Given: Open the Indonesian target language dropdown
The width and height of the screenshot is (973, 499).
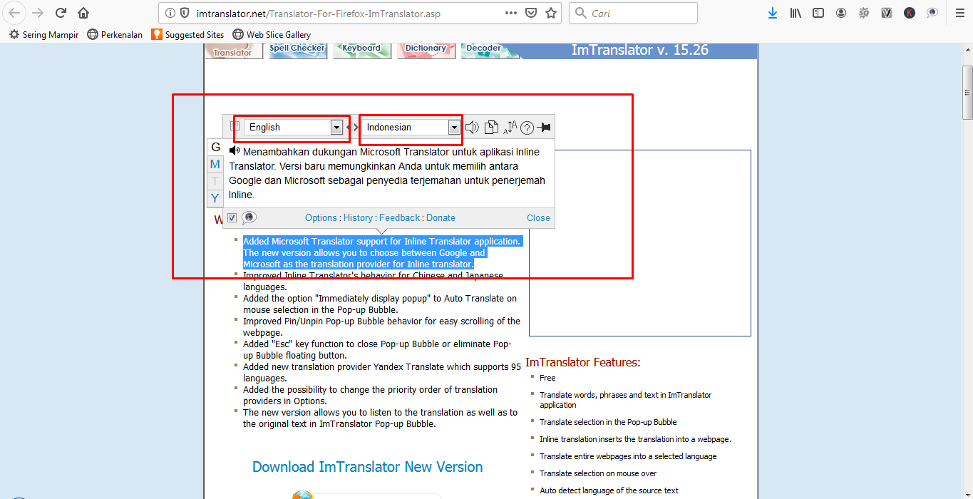Looking at the screenshot, I should 411,127.
